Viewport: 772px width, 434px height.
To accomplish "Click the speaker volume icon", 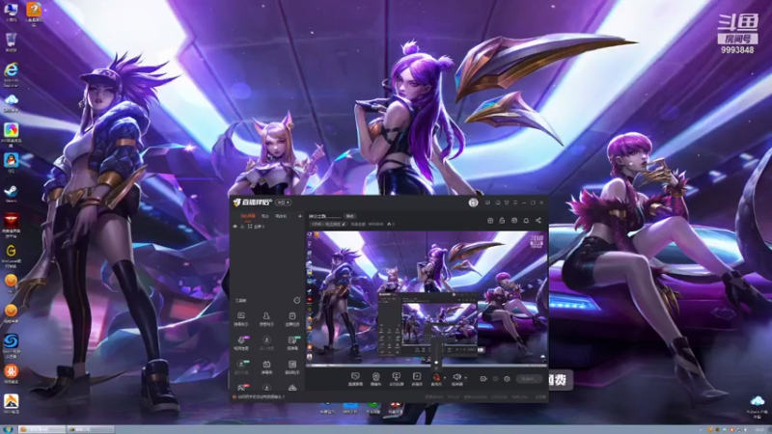I will (456, 377).
